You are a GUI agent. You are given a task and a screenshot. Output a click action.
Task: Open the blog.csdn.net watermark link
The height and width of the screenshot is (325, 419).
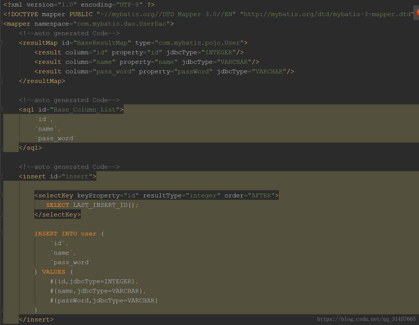(366, 319)
